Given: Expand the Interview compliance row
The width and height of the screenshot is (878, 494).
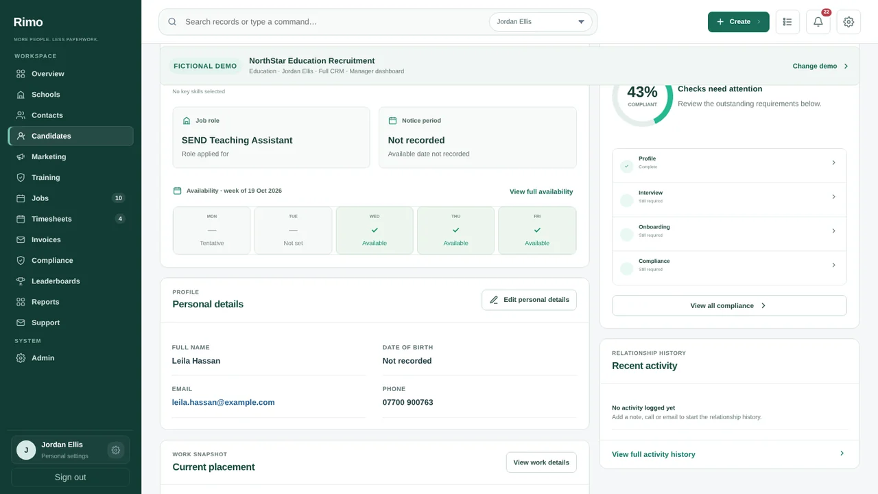Looking at the screenshot, I should pyautogui.click(x=729, y=200).
